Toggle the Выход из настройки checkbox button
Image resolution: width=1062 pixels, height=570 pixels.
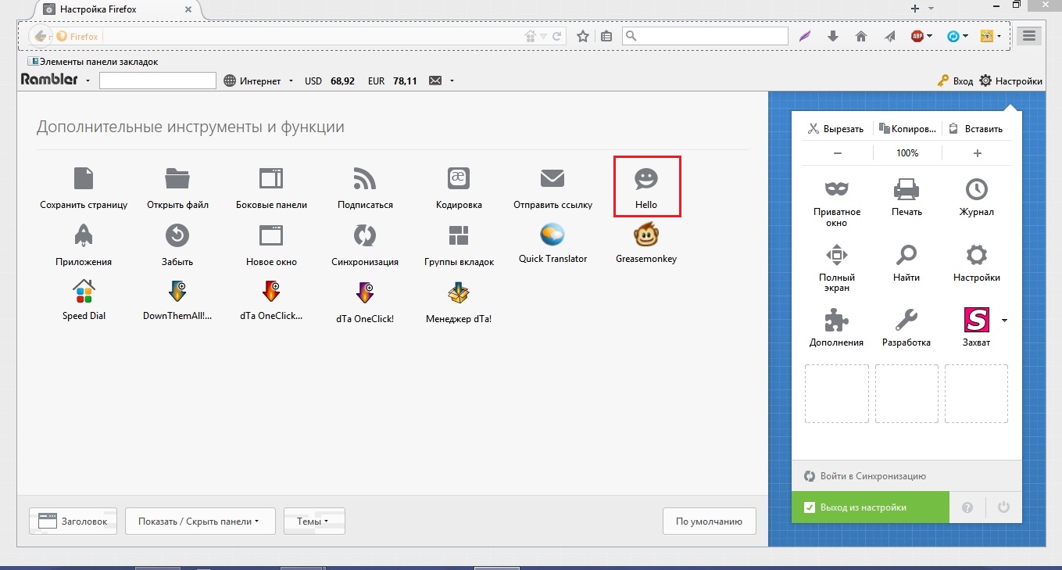click(871, 507)
